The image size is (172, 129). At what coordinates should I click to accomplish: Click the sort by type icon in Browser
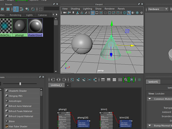(x=21, y=9)
